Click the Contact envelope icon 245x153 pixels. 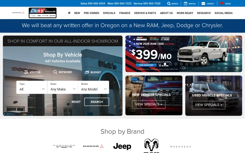coord(203,3)
